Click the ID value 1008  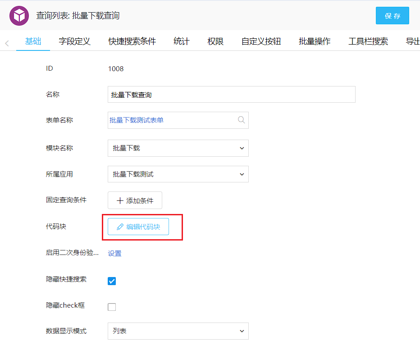116,69
